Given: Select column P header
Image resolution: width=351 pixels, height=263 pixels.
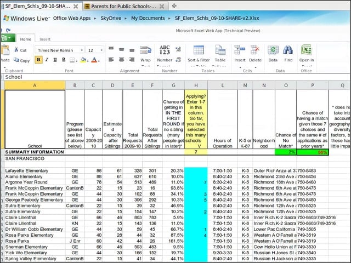Looking at the screenshot, I should click(313, 85).
